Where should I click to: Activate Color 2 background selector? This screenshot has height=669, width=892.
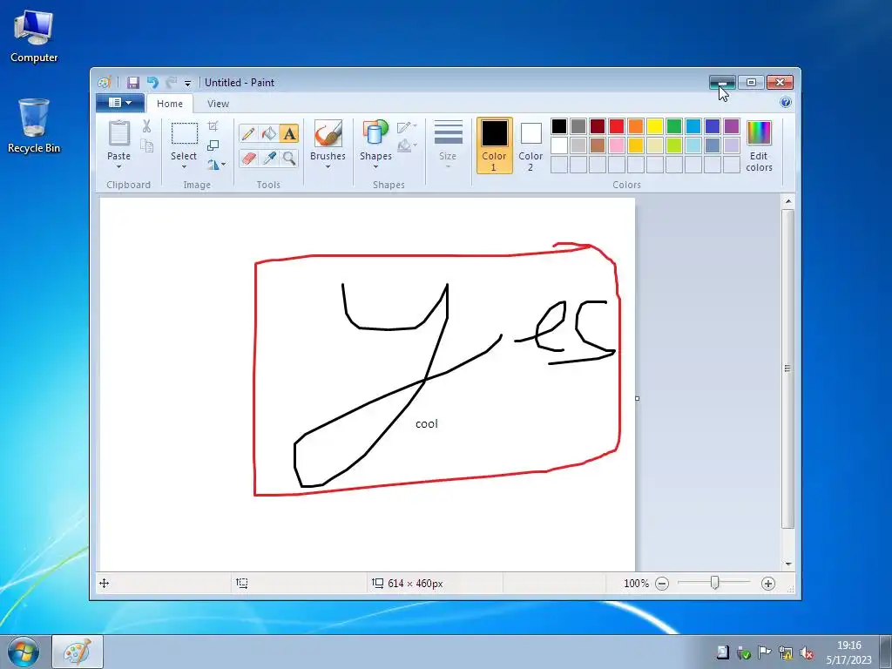point(530,145)
